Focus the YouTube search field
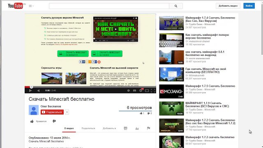Viewport: 263px width, 148px height. [109, 6]
